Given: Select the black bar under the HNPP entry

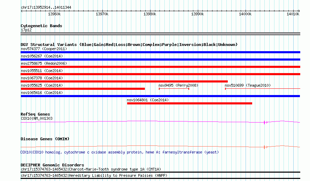Looking at the screenshot, I should tap(160, 179).
